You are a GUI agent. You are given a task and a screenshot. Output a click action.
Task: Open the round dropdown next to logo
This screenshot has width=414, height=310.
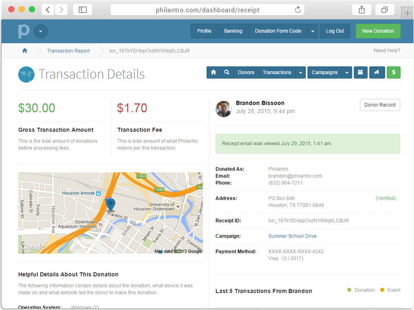(x=41, y=31)
